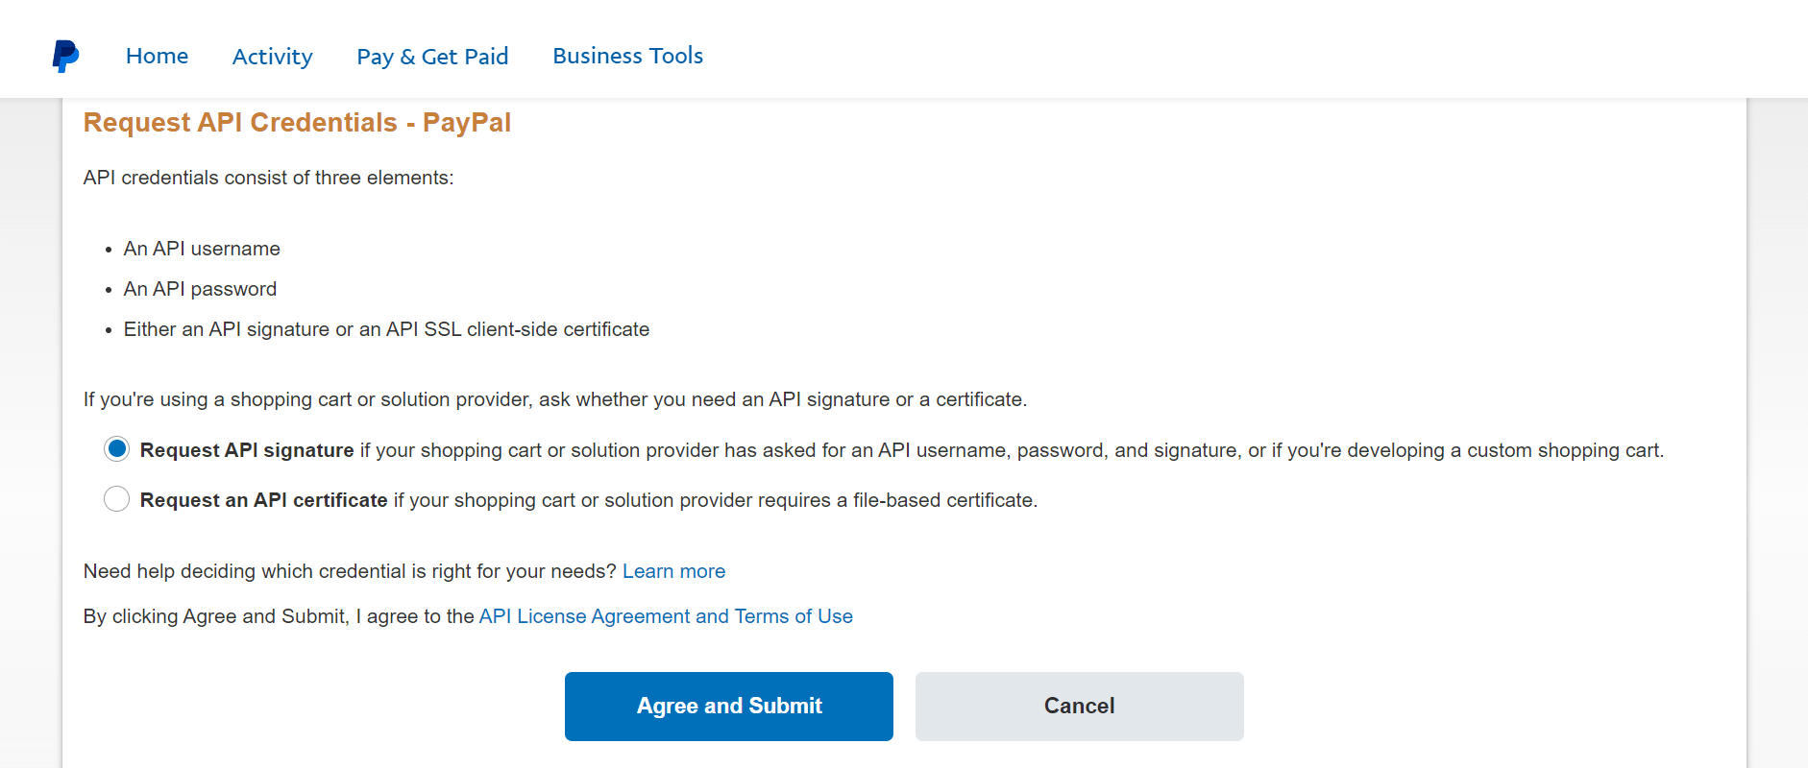Click "API credentials consist of three elements" text
Image resolution: width=1808 pixels, height=768 pixels.
(x=268, y=178)
